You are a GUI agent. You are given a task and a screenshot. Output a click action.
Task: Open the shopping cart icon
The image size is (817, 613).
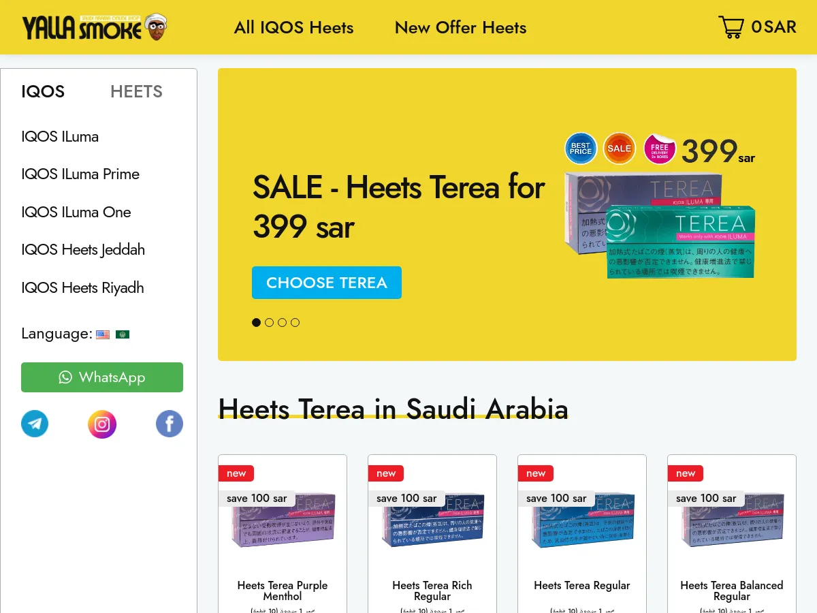tap(731, 27)
